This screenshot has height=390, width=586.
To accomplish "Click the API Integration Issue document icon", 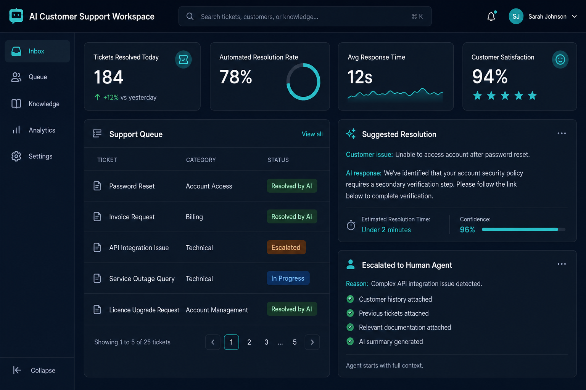I will click(97, 248).
